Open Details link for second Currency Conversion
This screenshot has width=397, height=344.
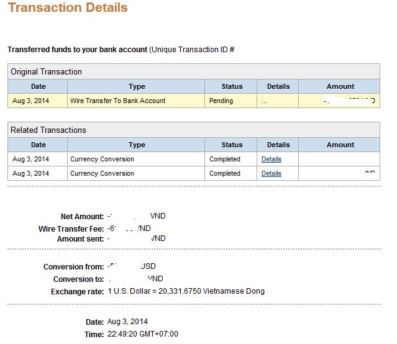tap(271, 173)
